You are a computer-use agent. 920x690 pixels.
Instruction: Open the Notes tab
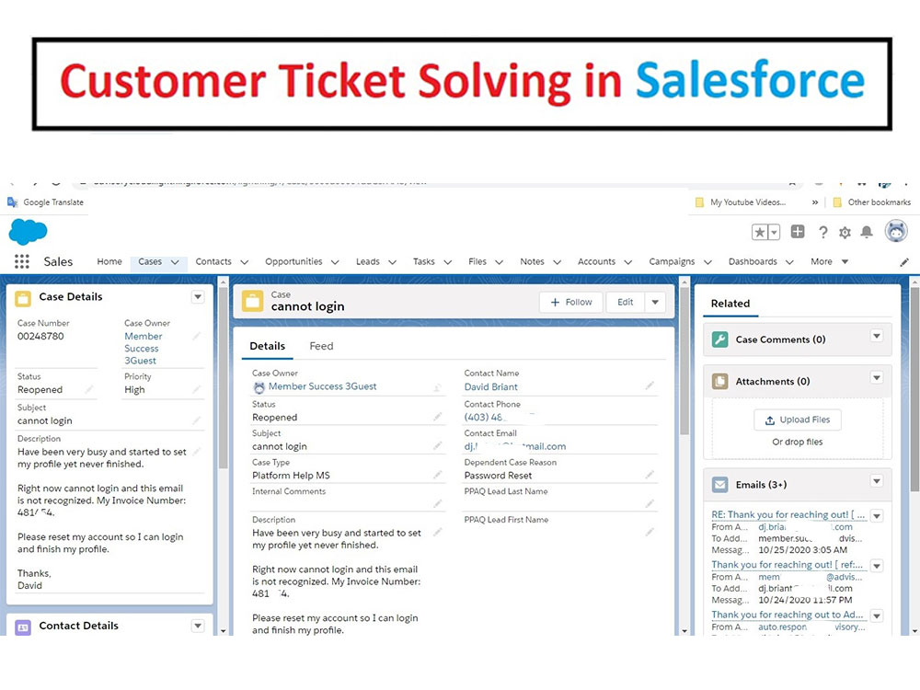(532, 261)
